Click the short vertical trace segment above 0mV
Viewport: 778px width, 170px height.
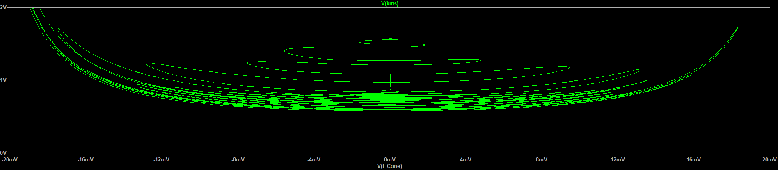[x=390, y=82]
